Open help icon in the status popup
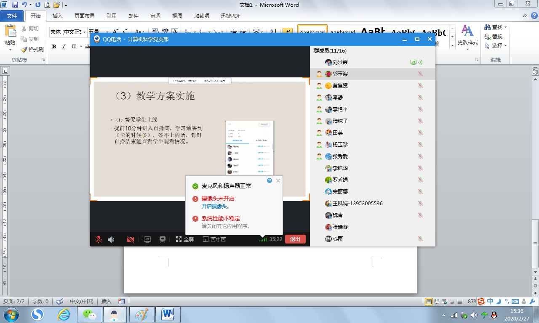 (x=269, y=180)
